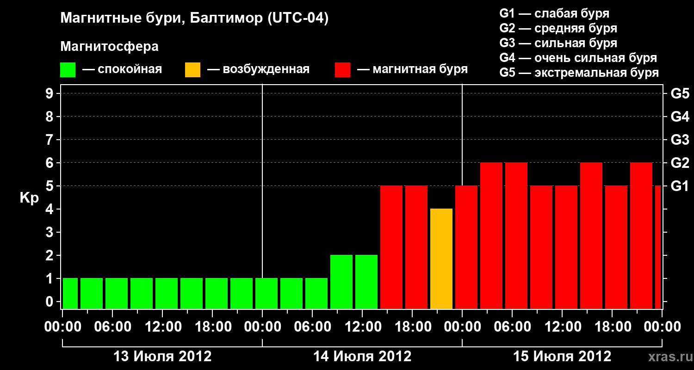Click the orange возбужденная legend swatch
This screenshot has height=370, width=694.
pyautogui.click(x=192, y=70)
